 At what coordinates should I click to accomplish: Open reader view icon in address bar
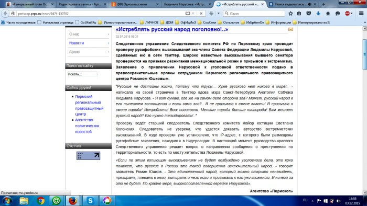188,14
